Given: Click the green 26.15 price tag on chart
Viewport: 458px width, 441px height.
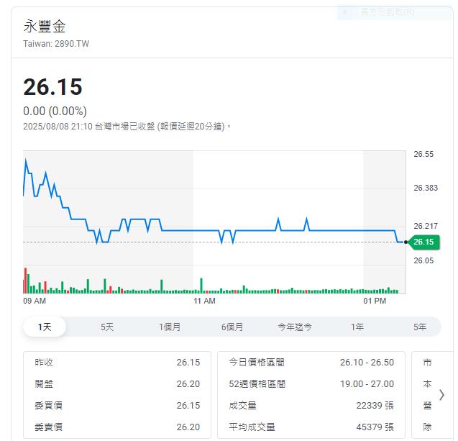Looking at the screenshot, I should 423,242.
